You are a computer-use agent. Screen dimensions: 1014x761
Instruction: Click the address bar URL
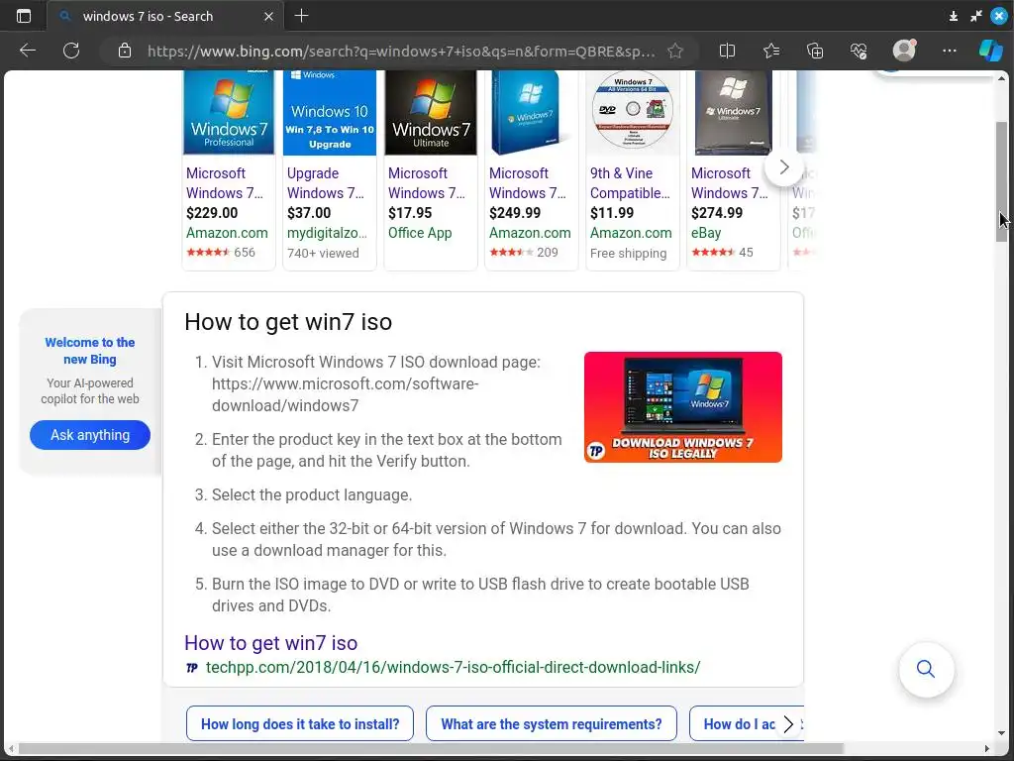point(401,51)
